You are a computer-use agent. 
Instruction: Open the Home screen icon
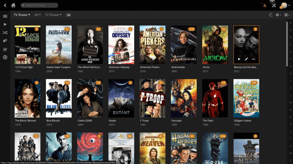(x=13, y=5)
